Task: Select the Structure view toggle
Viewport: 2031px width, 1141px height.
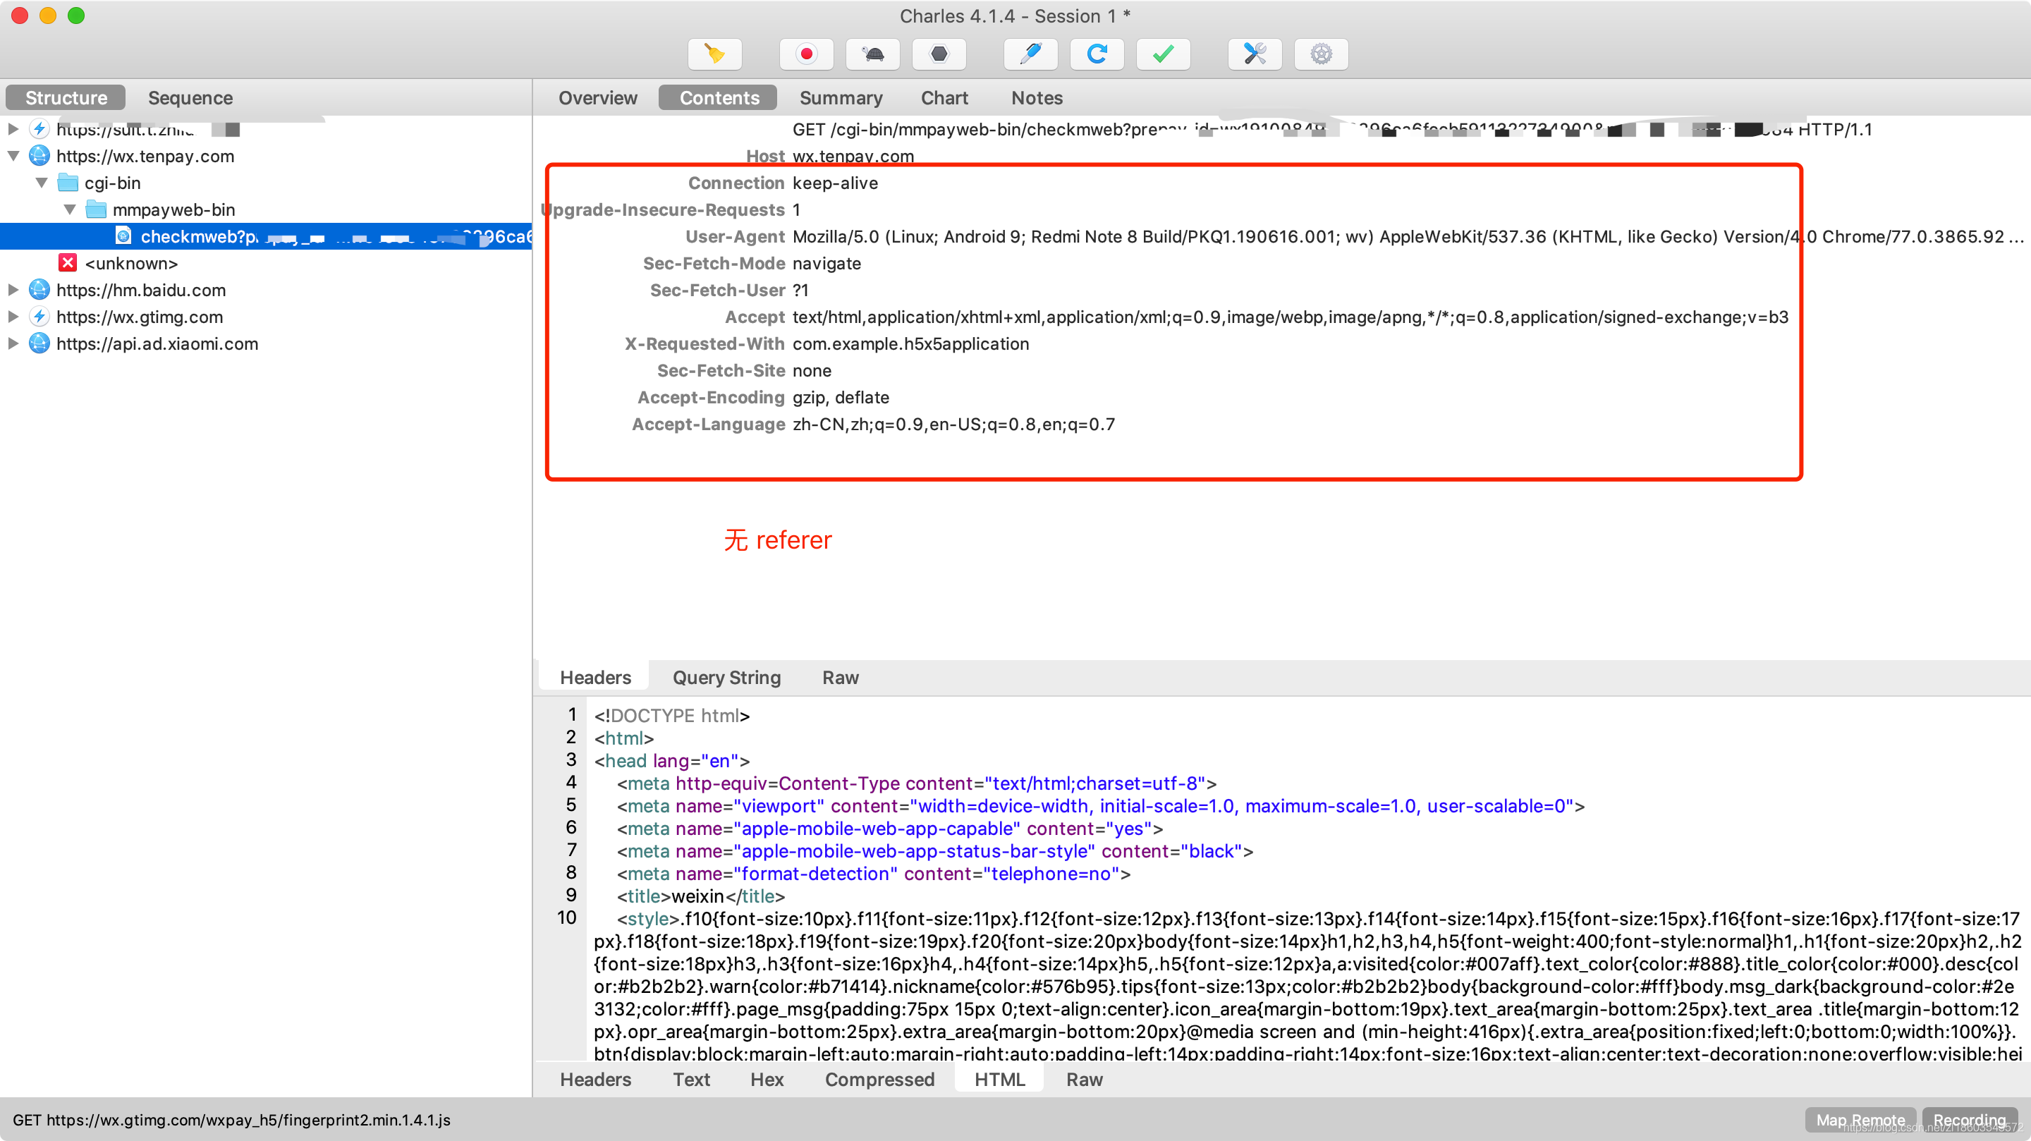Action: point(64,96)
